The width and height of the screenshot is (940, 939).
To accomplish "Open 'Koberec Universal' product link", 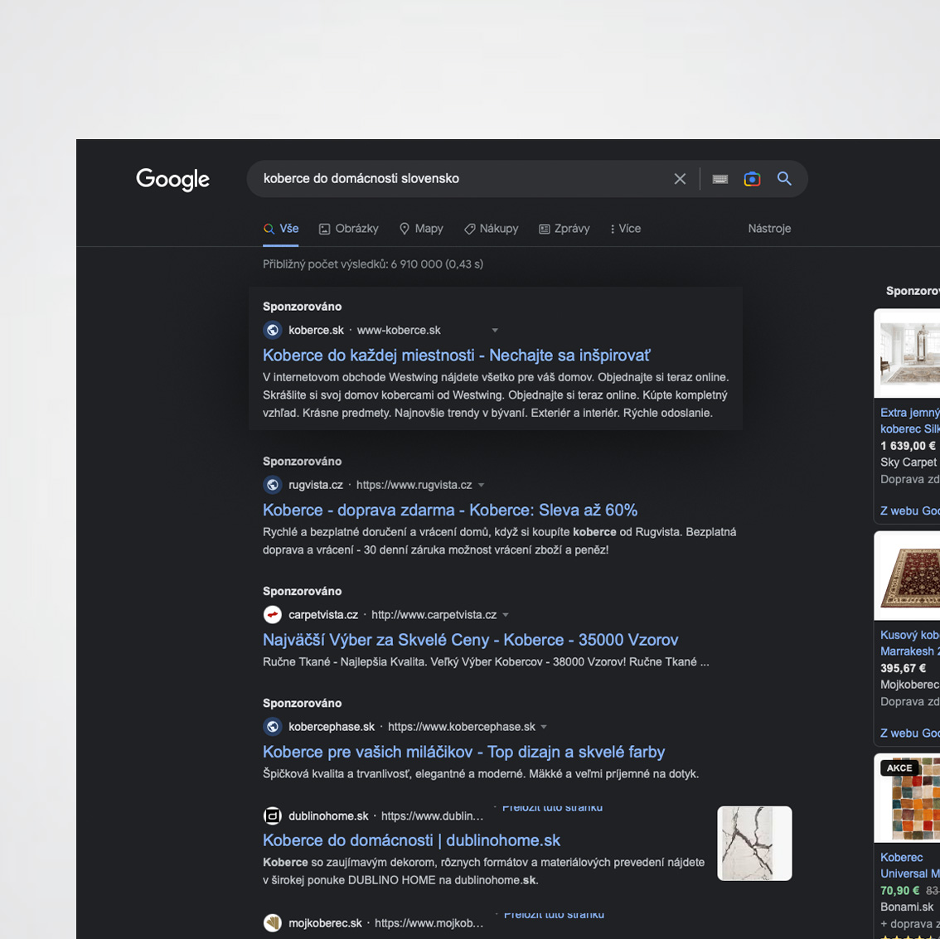I will point(910,865).
